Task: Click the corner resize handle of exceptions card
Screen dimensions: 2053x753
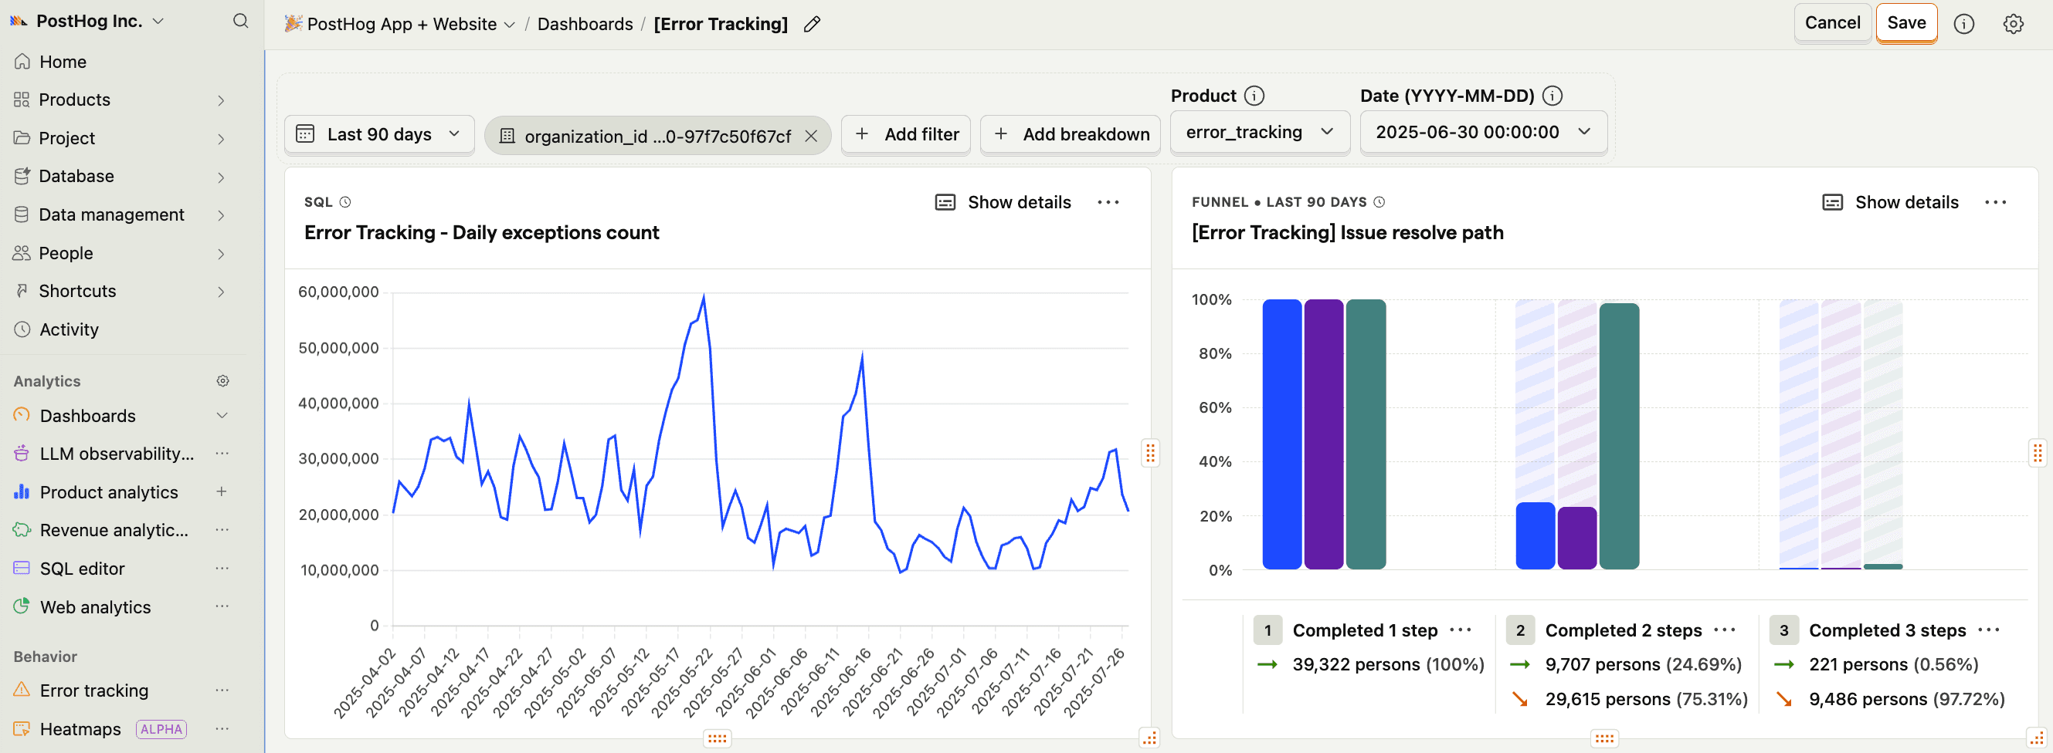Action: (1149, 738)
